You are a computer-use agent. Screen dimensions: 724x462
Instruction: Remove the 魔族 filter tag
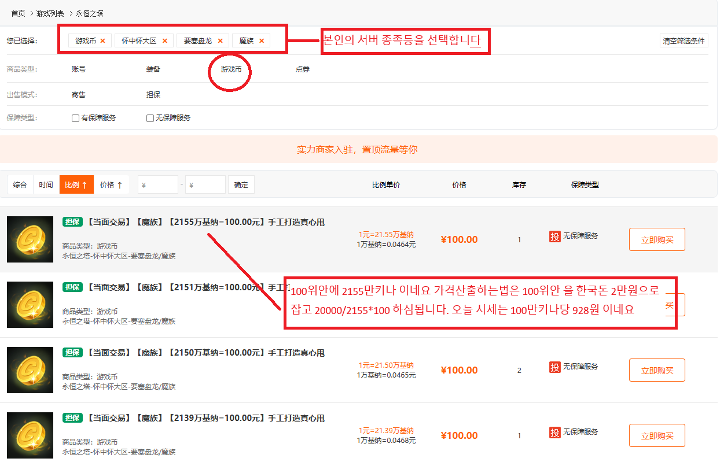[262, 41]
